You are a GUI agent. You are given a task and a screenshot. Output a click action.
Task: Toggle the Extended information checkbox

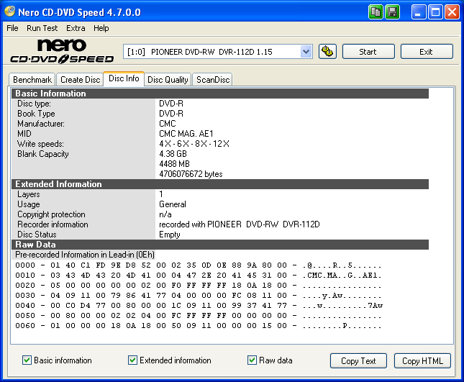pyautogui.click(x=133, y=360)
